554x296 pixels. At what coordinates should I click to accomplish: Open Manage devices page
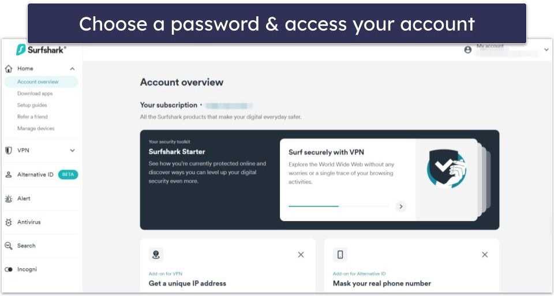tap(36, 129)
